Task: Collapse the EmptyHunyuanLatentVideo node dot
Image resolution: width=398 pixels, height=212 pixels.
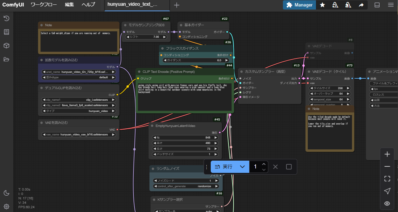Action: (152, 126)
